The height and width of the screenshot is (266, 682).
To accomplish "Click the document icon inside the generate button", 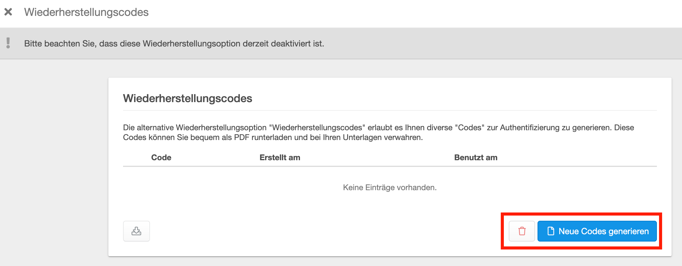I will click(551, 231).
